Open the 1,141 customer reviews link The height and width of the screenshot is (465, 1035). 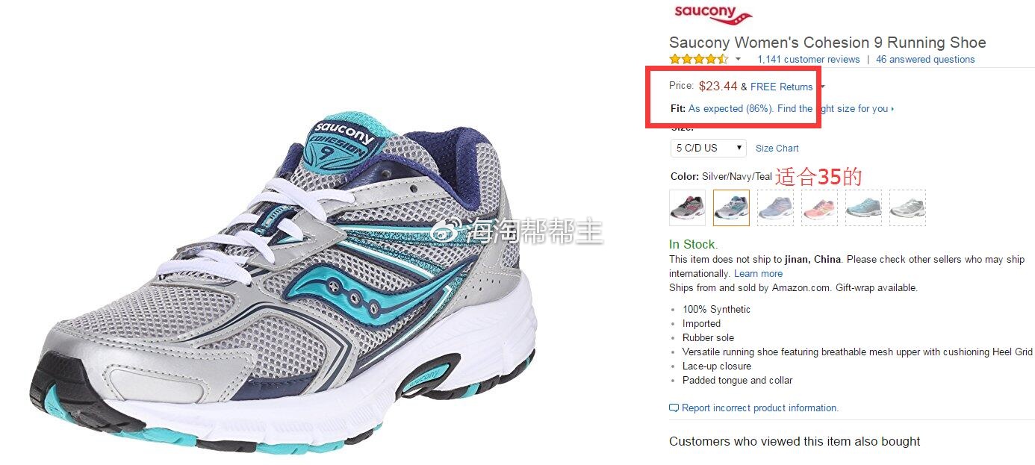[809, 60]
